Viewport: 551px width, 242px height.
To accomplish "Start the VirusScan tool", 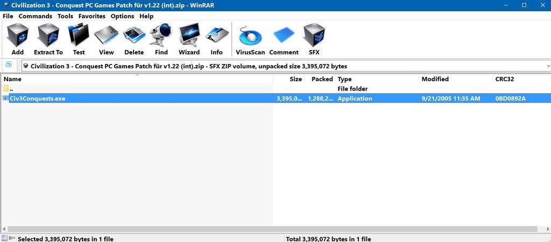I will pos(250,39).
